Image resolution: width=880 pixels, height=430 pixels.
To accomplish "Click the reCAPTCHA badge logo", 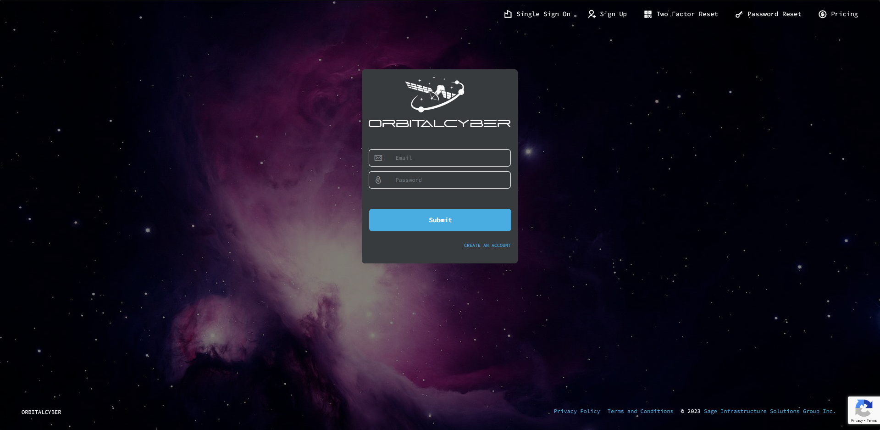I will click(x=864, y=408).
